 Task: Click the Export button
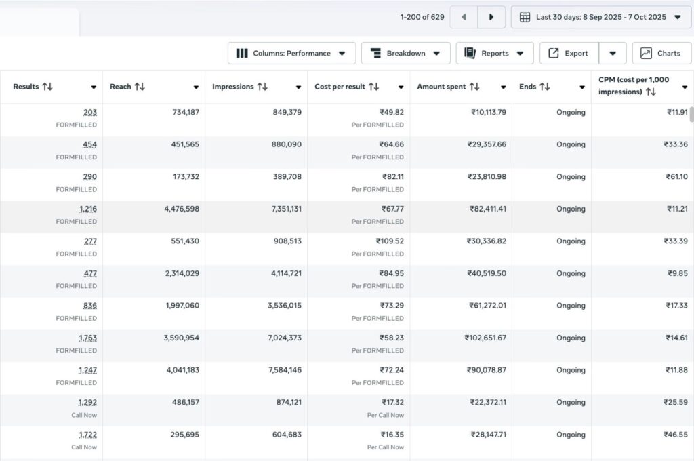click(569, 54)
